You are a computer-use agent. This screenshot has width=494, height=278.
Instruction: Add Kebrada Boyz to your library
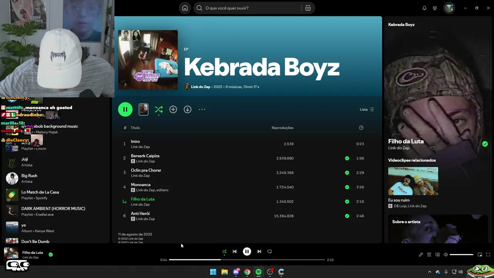click(x=173, y=110)
